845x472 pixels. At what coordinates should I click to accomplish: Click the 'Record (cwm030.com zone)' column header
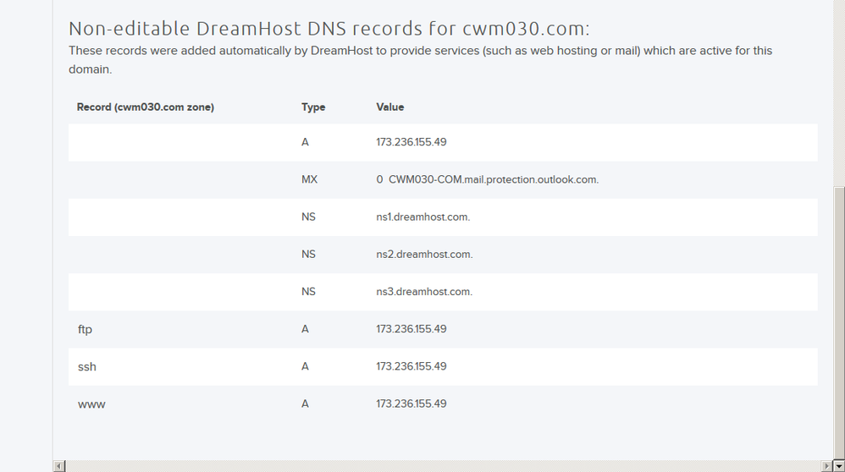[x=146, y=107]
